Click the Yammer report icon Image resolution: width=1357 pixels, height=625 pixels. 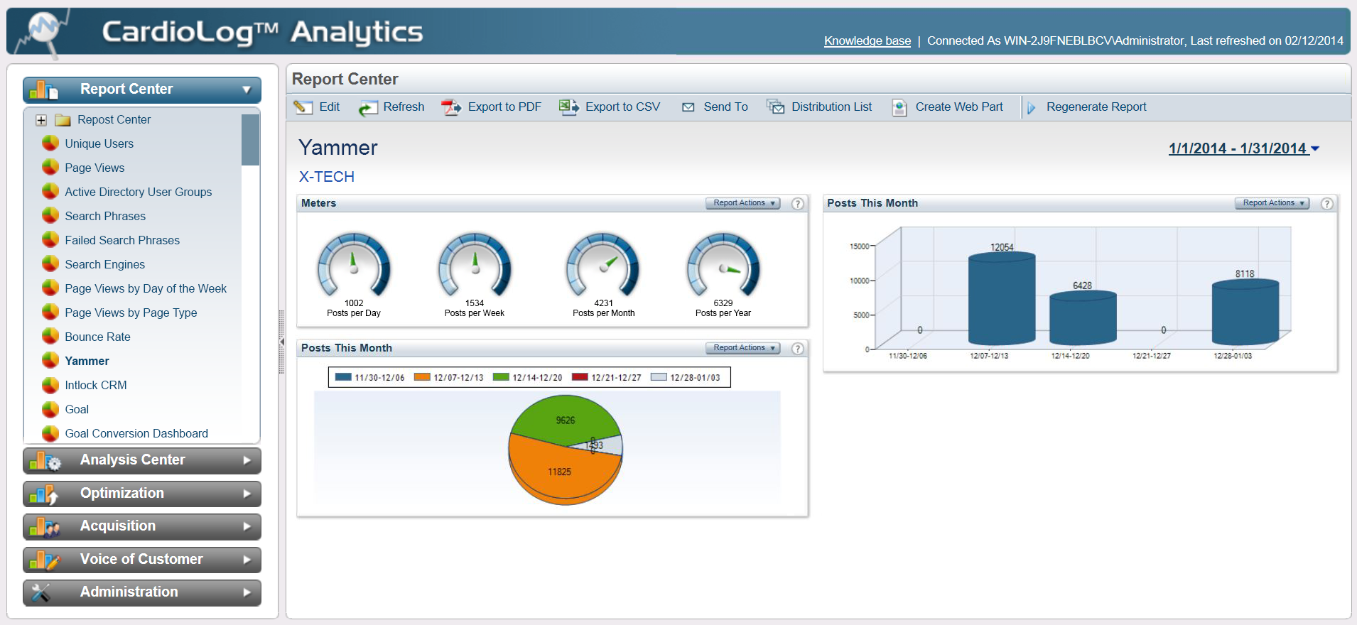tap(50, 361)
